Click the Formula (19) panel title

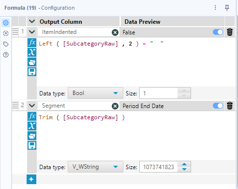point(20,8)
